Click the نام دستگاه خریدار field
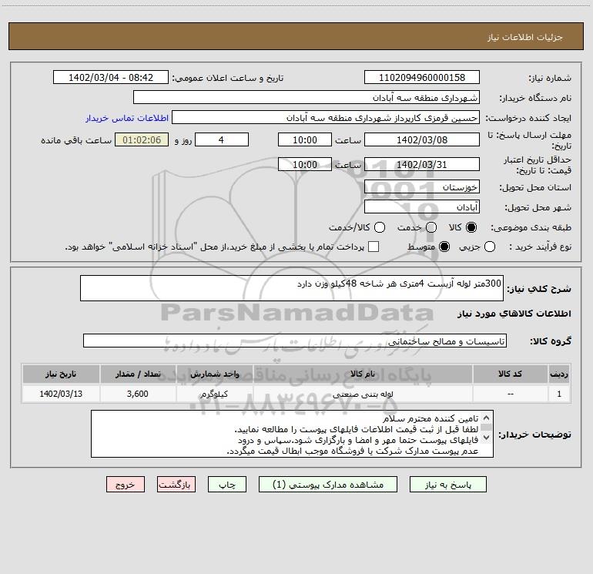 coord(307,97)
